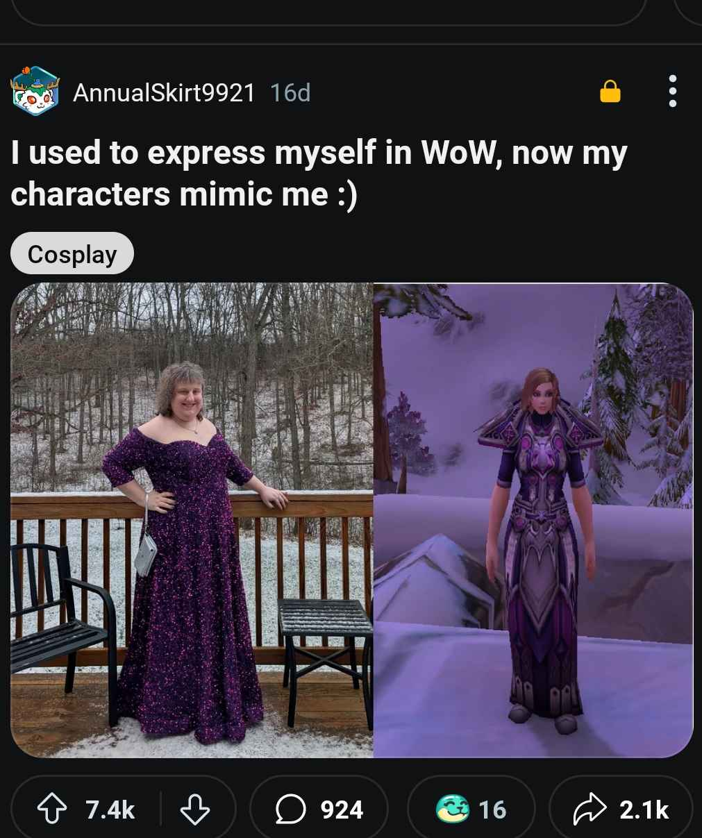Open the post title about WoW characters

coord(319,173)
